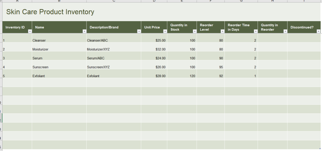Select the Serum/ABC description cell
This screenshot has width=322, height=151.
[x=114, y=56]
